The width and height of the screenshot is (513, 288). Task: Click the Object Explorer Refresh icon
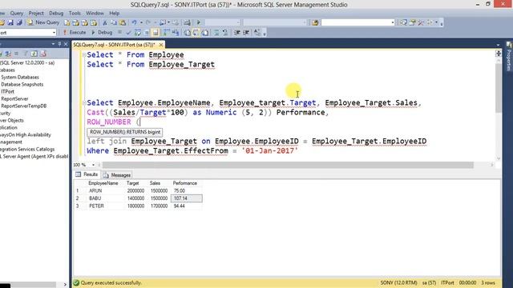coord(34,54)
